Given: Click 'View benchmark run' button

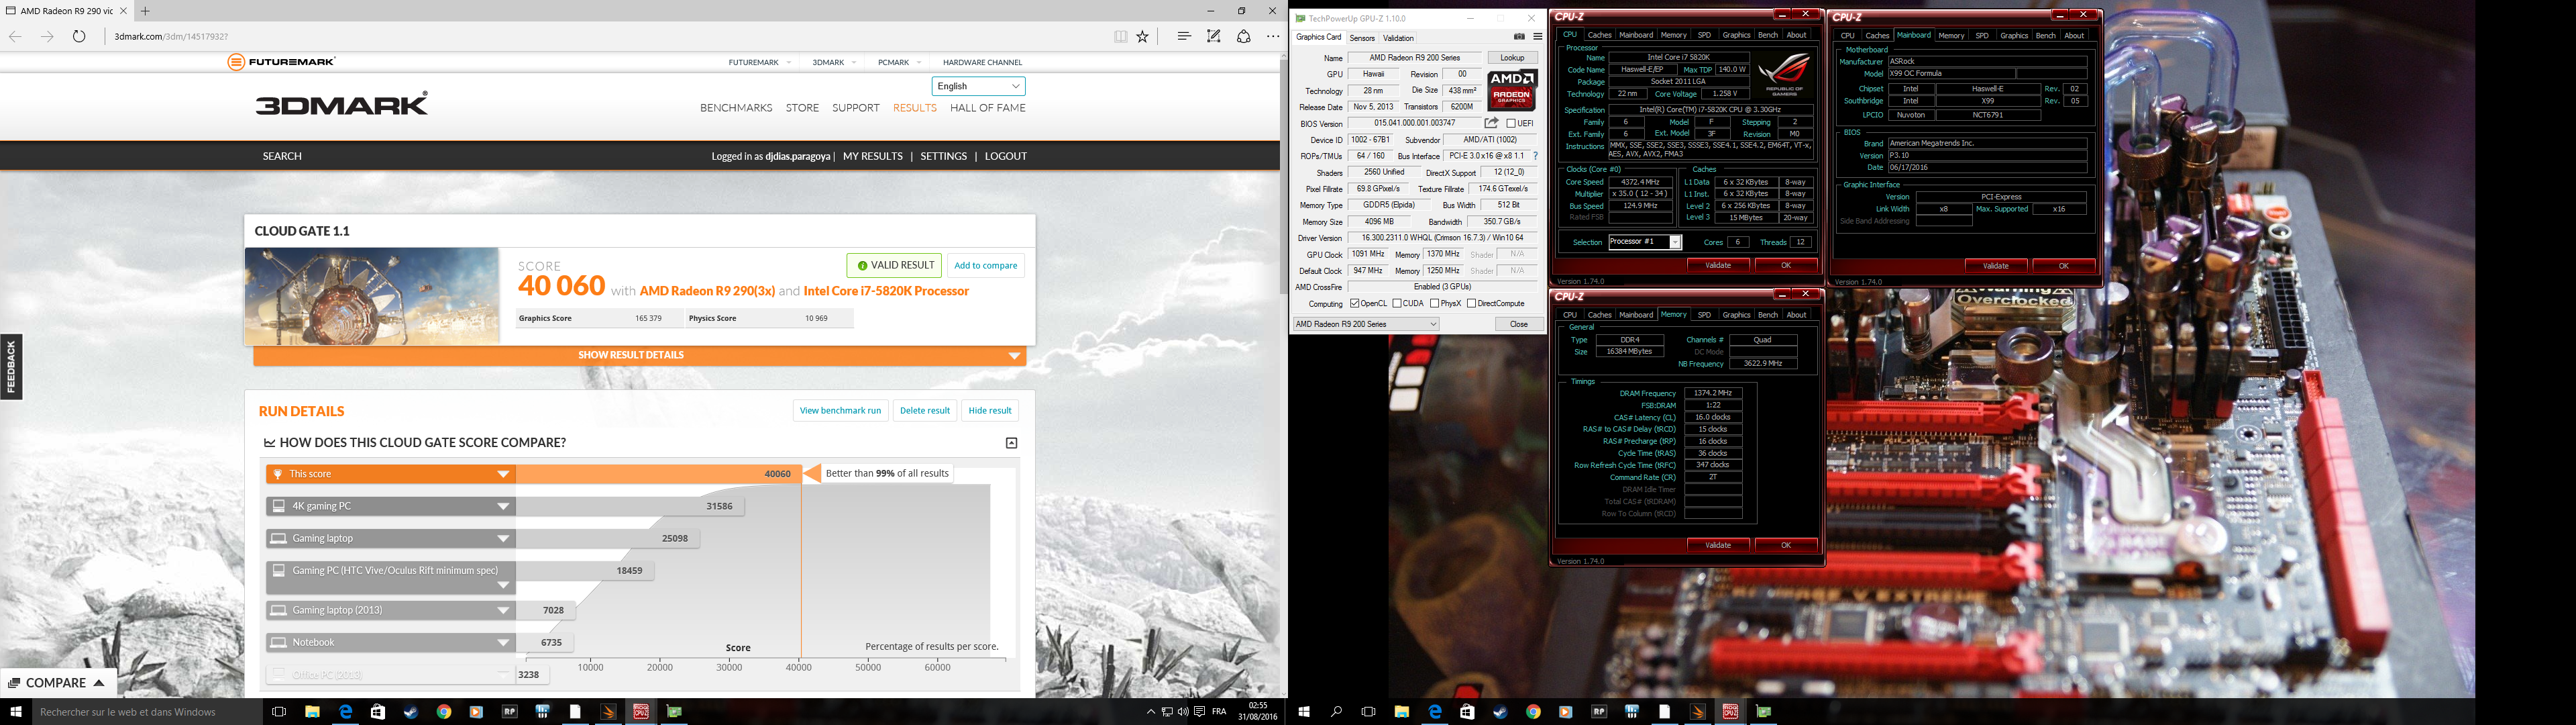Looking at the screenshot, I should [841, 411].
